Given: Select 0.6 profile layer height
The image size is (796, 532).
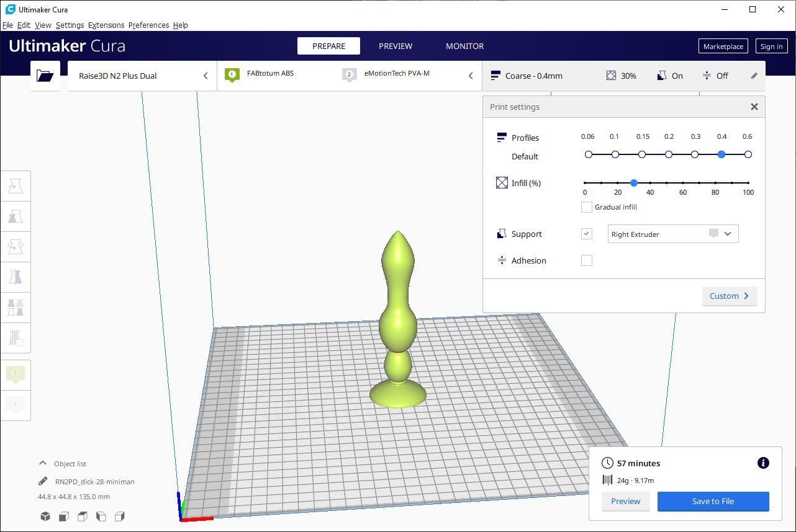Looking at the screenshot, I should coord(748,154).
